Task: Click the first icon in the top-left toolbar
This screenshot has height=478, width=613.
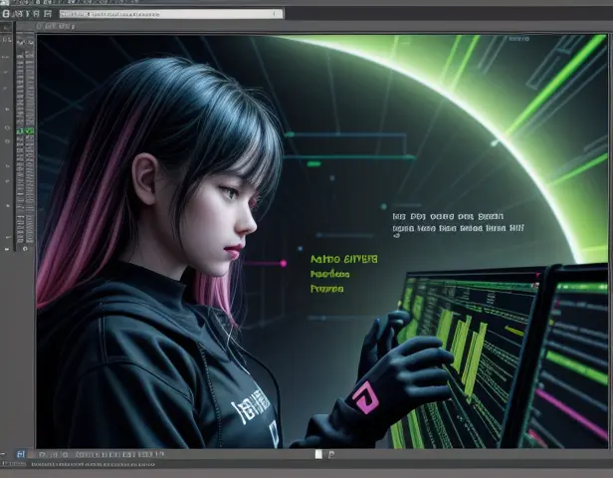Action: [6, 15]
